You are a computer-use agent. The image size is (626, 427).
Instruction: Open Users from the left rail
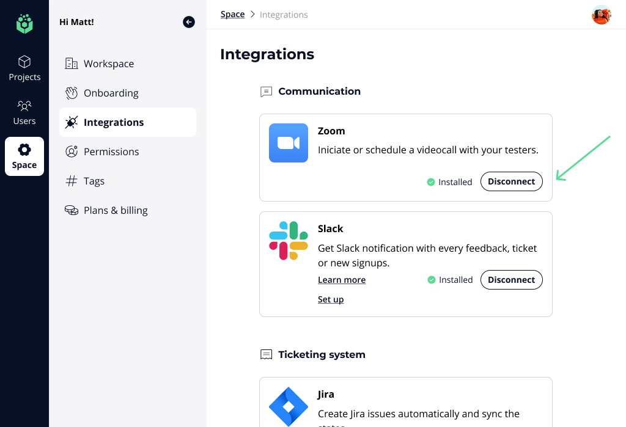(x=24, y=112)
